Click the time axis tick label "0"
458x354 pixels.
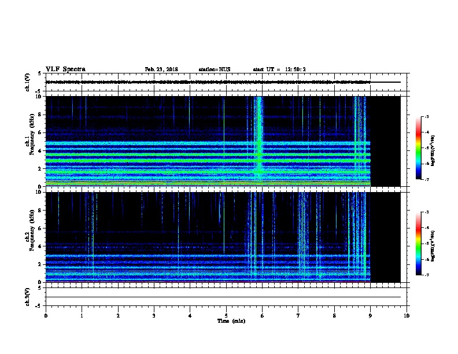pyautogui.click(x=46, y=315)
